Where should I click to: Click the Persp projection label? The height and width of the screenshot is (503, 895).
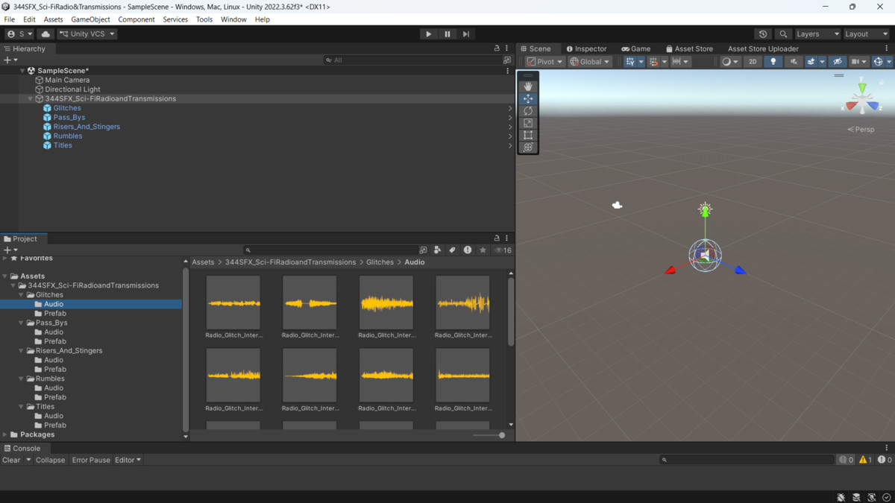861,130
